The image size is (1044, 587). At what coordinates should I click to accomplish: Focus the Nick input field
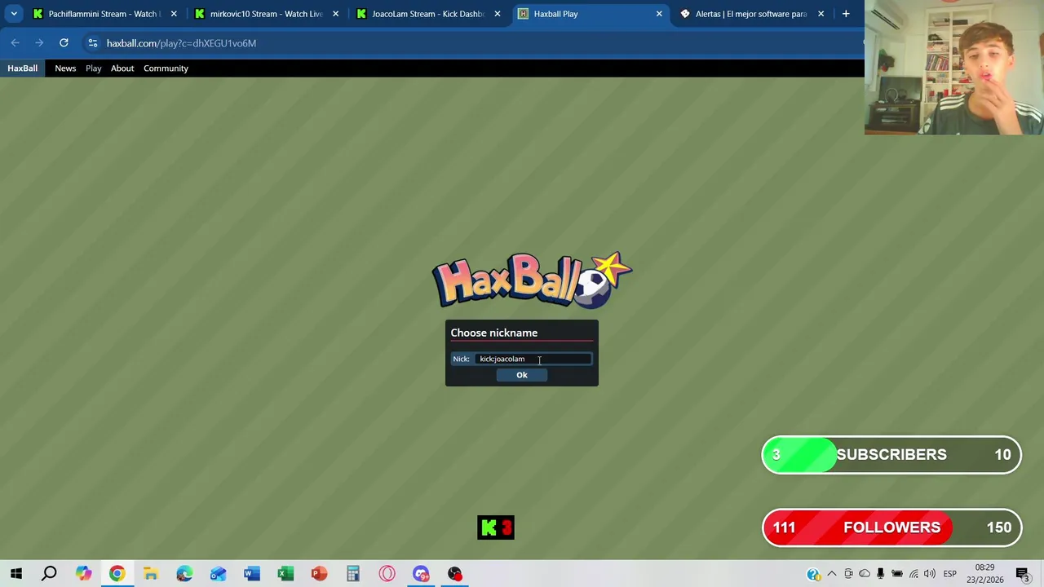[x=533, y=359]
